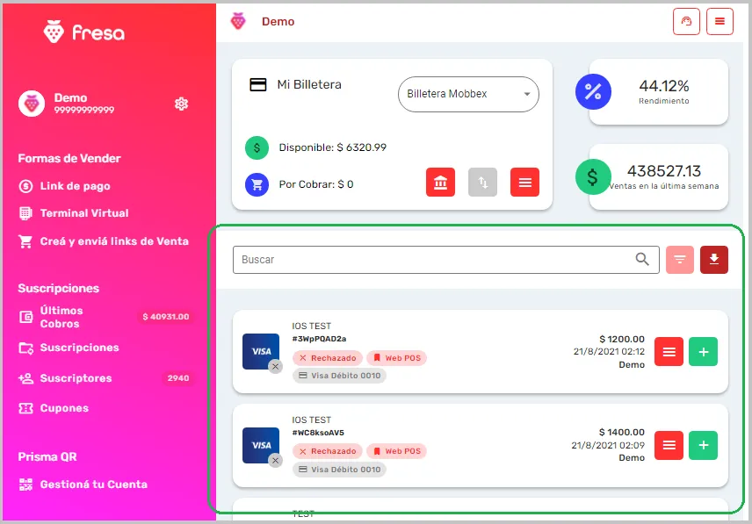This screenshot has height=524, width=752.
Task: Click the blue percent Rendimiento icon
Action: pyautogui.click(x=593, y=91)
